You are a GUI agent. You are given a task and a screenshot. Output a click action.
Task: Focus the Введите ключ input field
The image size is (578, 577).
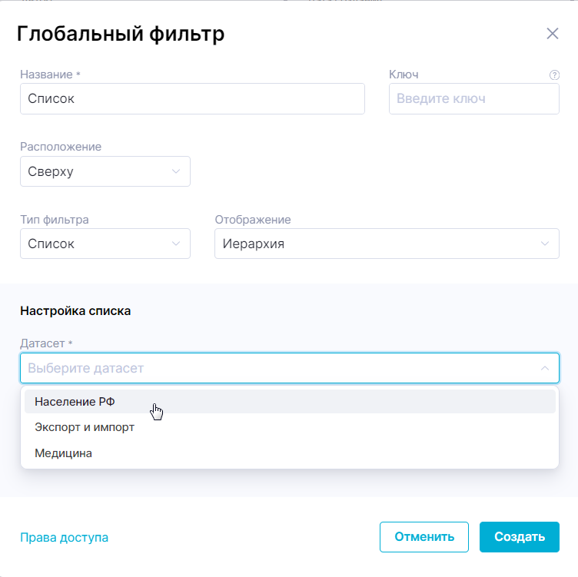tap(474, 99)
